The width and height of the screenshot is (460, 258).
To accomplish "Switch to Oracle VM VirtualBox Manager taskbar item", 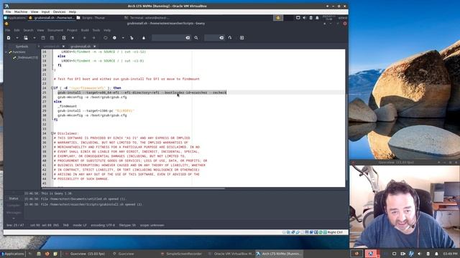I will click(231, 254).
